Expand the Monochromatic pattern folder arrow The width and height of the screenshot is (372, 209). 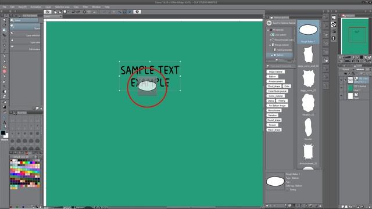coord(270,40)
